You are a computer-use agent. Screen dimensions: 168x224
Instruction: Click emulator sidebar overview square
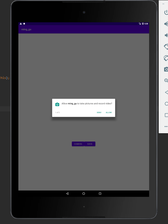(166, 115)
